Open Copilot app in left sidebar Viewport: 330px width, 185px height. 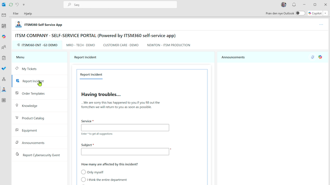tap(4, 37)
